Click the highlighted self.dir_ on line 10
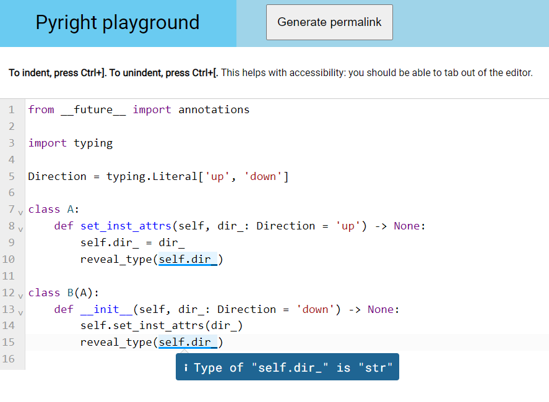 pyautogui.click(x=187, y=259)
